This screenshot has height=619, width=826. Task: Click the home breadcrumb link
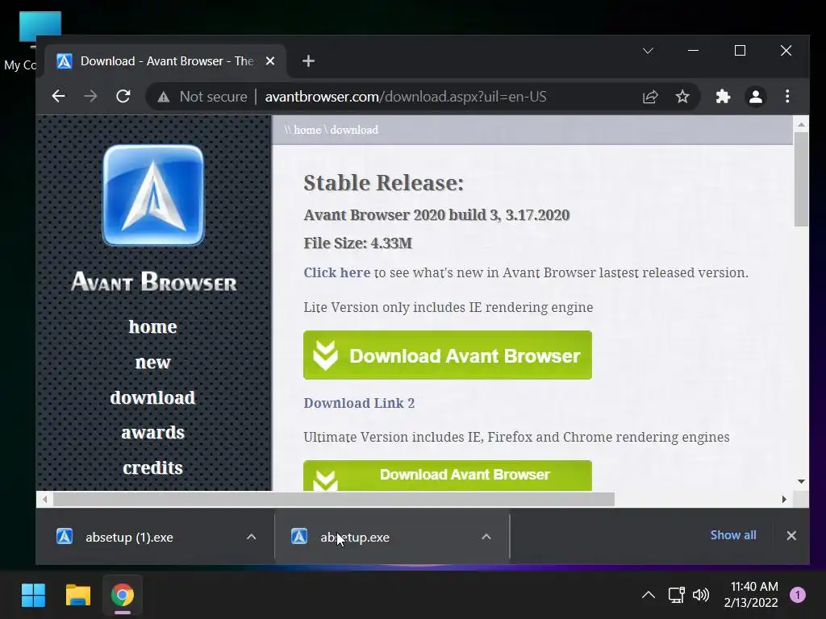[x=307, y=130]
